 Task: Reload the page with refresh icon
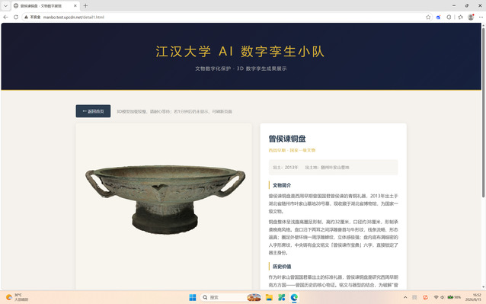click(16, 17)
